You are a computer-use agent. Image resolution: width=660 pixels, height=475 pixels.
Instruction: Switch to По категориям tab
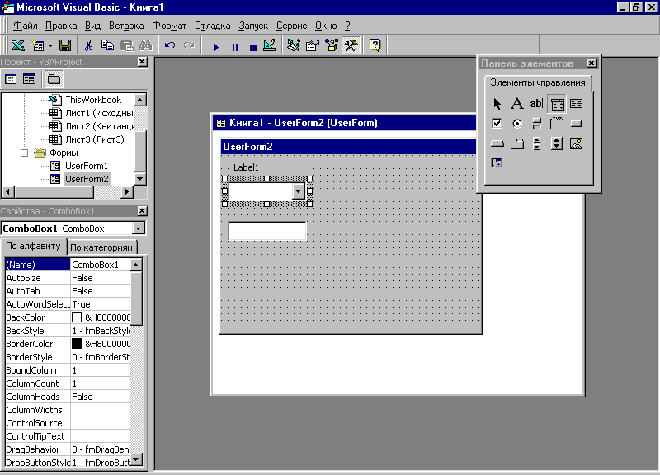click(101, 247)
